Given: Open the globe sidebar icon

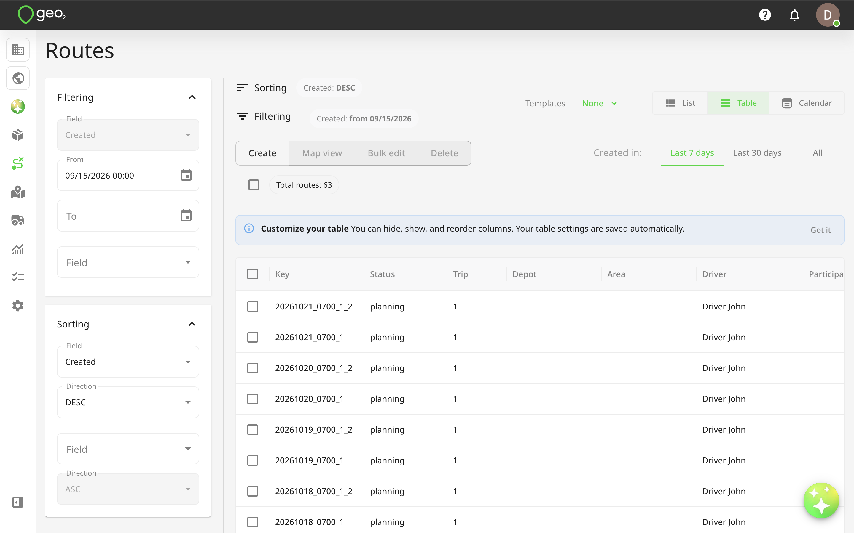Looking at the screenshot, I should (x=18, y=78).
